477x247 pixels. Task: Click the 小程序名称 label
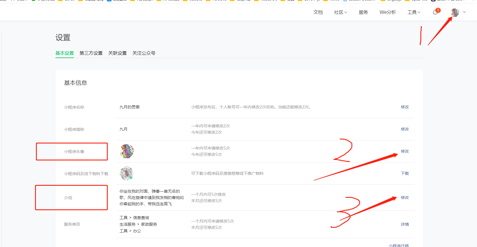[x=74, y=107]
